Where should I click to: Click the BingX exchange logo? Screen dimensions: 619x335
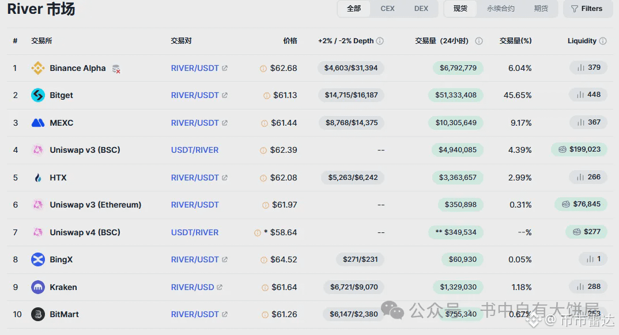pos(38,259)
